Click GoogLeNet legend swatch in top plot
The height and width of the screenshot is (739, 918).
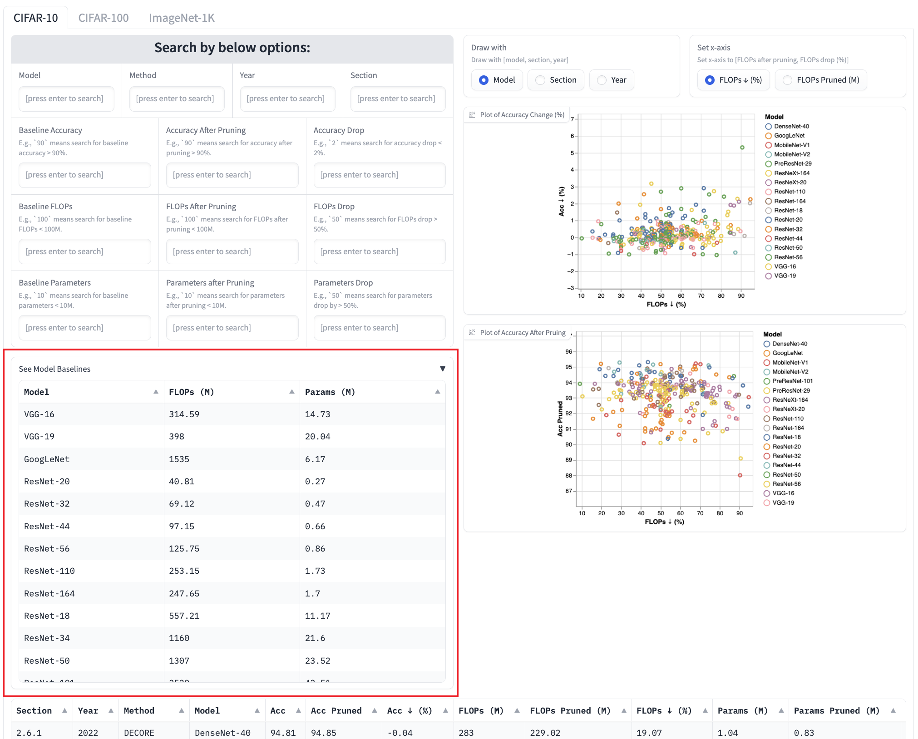(x=769, y=136)
